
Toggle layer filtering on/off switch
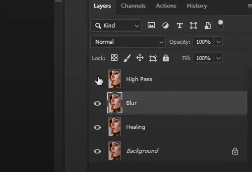point(221,25)
